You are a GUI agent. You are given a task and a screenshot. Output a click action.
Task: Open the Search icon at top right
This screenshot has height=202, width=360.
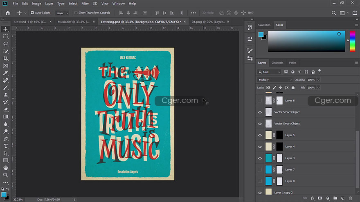tap(333, 13)
